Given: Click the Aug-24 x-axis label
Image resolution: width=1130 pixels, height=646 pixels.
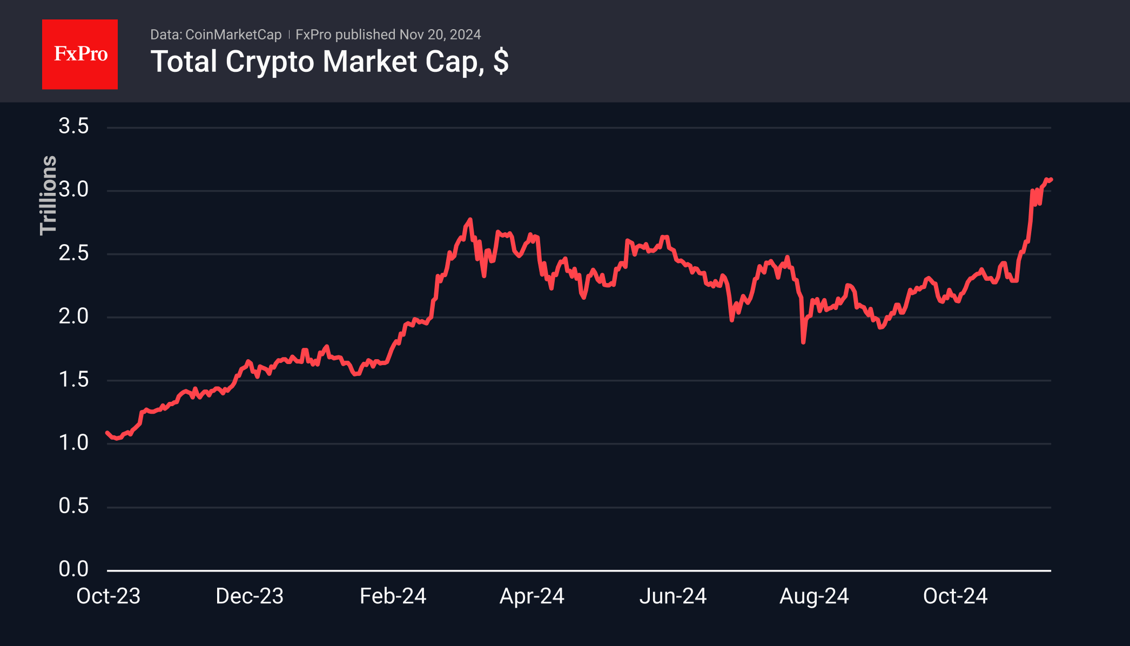Looking at the screenshot, I should (814, 596).
